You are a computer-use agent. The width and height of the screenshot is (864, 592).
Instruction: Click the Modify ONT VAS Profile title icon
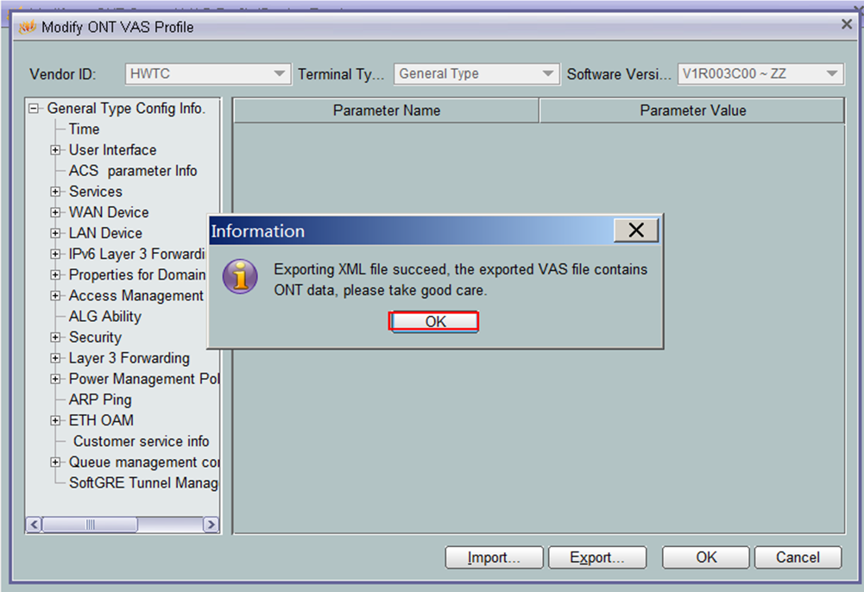[x=27, y=27]
